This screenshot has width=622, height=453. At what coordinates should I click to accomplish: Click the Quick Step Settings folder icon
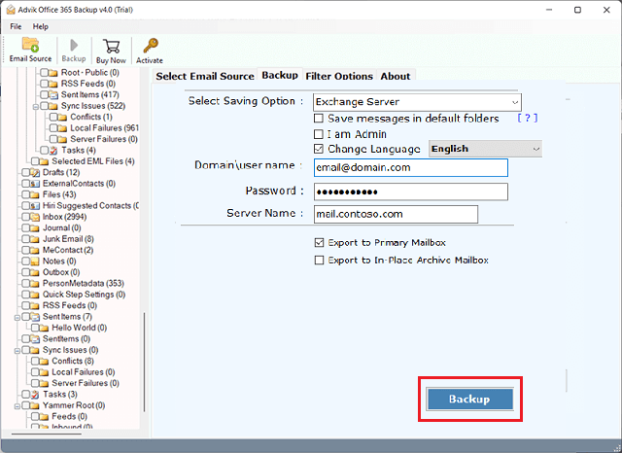click(x=36, y=295)
